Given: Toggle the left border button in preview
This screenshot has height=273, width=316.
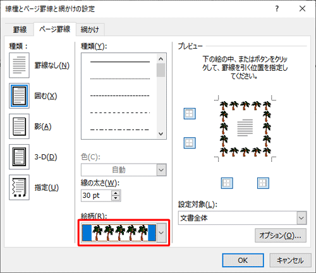Looking at the screenshot, I should (227, 183).
